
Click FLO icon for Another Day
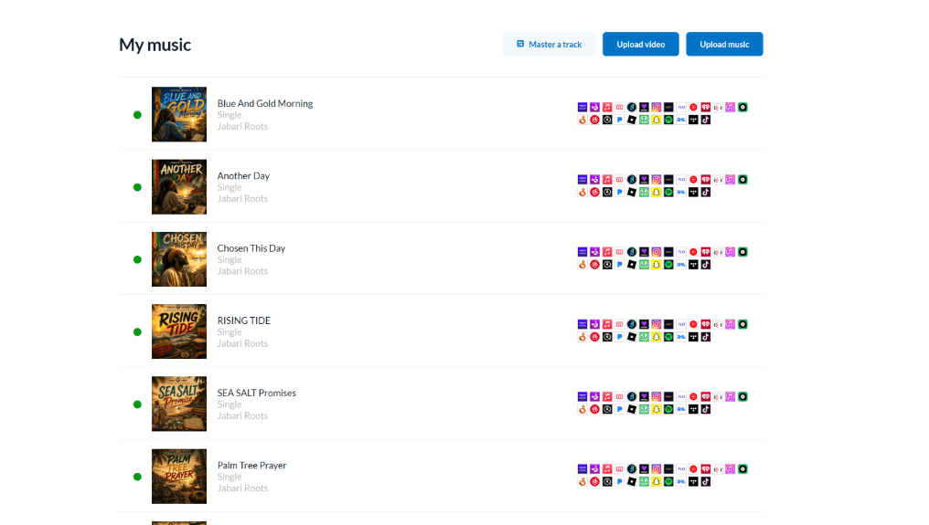681,179
